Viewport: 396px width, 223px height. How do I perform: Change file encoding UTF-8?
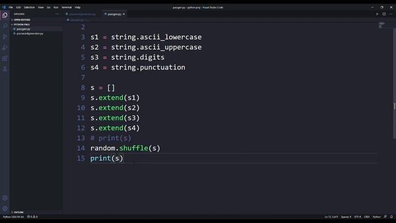pos(358,217)
